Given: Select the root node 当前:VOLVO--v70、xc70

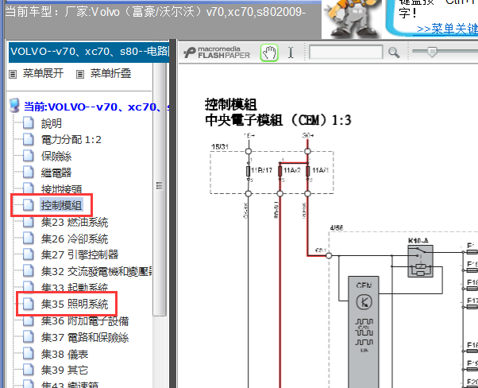Looking at the screenshot, I should 97,107.
